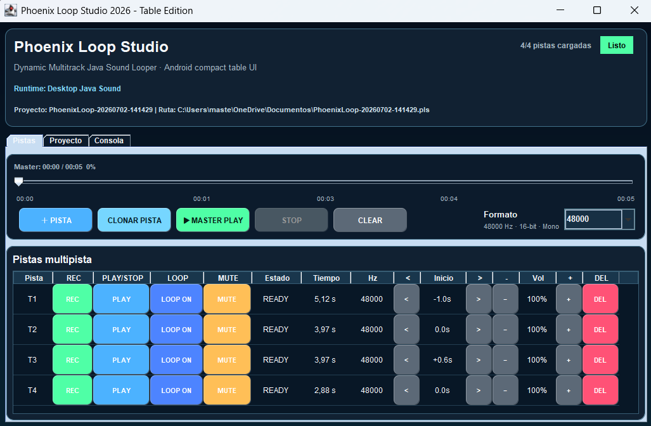Play track T2

[x=121, y=330]
